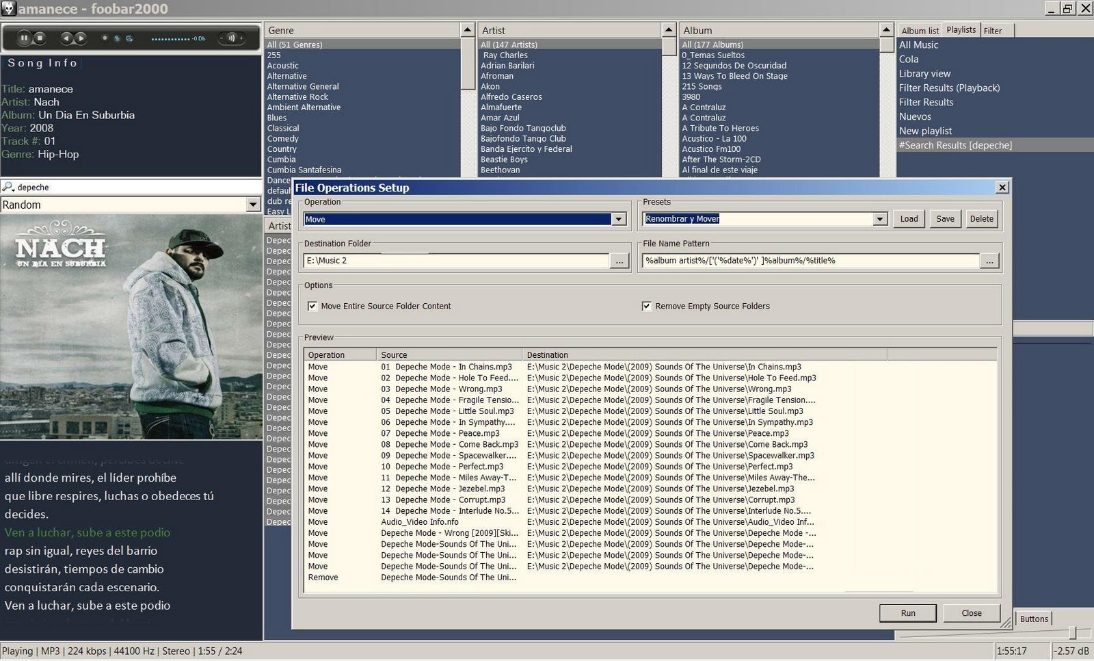Click the File Name Pattern field
Screen dimensions: 1094x661
coord(811,261)
